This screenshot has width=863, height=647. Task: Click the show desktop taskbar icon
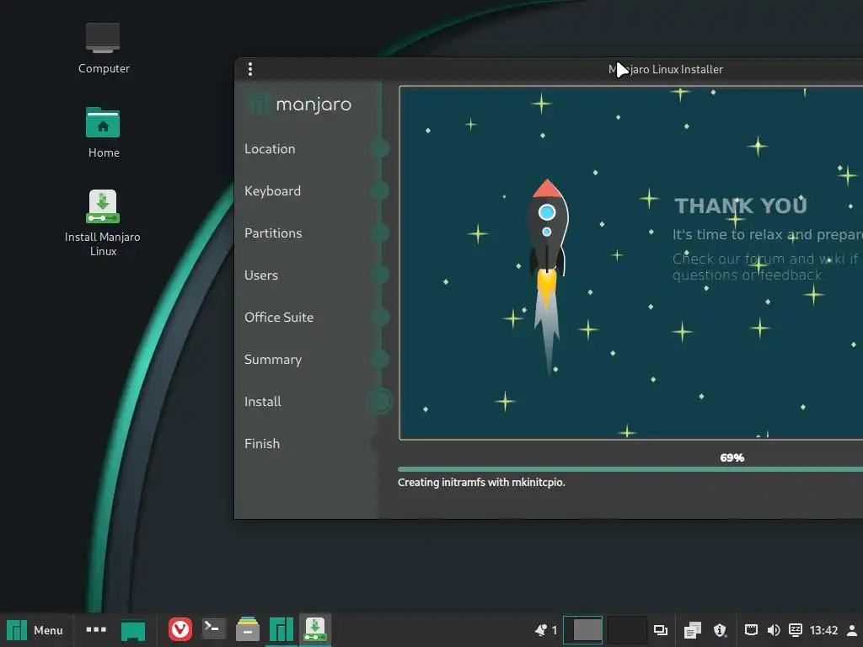(133, 630)
